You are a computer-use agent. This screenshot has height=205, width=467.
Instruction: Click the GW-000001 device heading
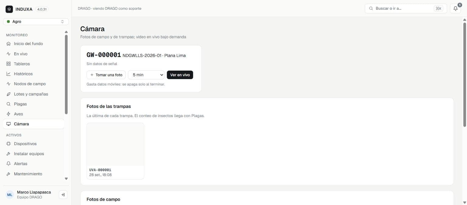[104, 55]
